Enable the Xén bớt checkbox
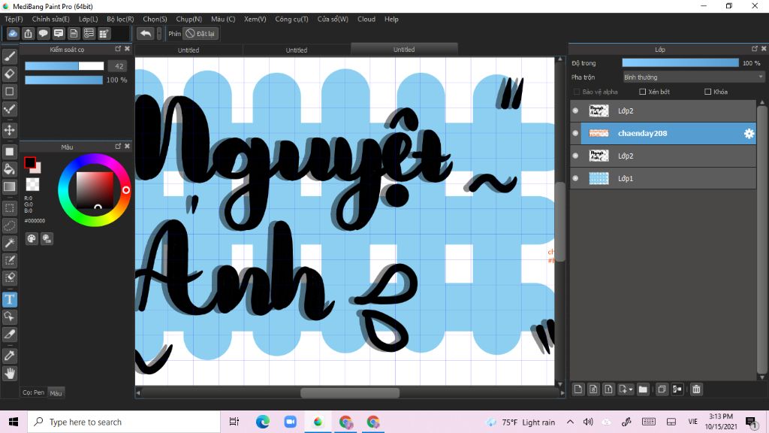The image size is (769, 433). pos(643,92)
